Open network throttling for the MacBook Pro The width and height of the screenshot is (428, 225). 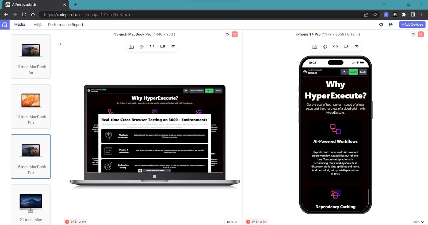[173, 47]
